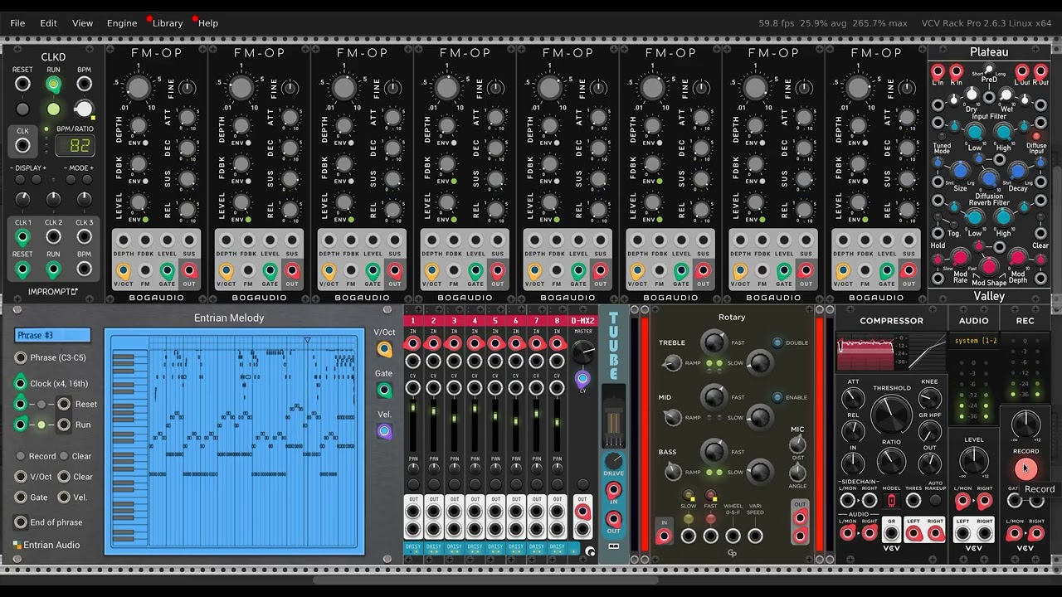Open the Compressor MODEL selector

coord(891,501)
